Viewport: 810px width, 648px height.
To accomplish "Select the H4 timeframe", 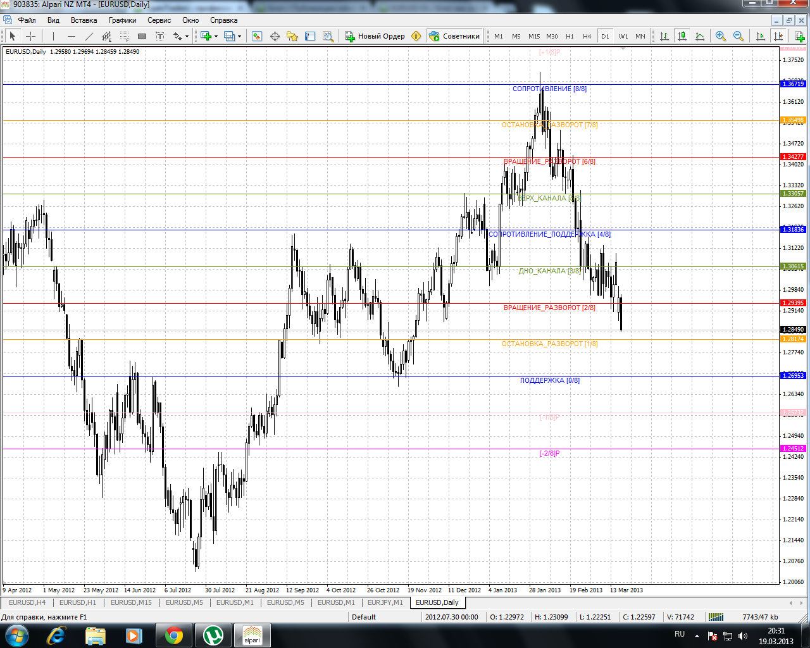I will (587, 36).
